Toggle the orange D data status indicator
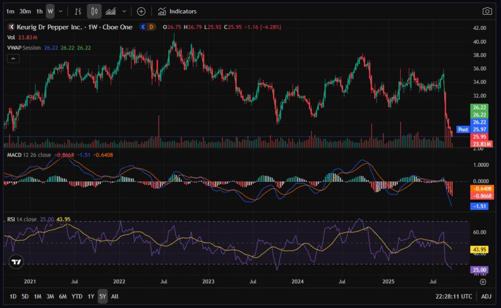The height and width of the screenshot is (308, 501). tap(151, 27)
